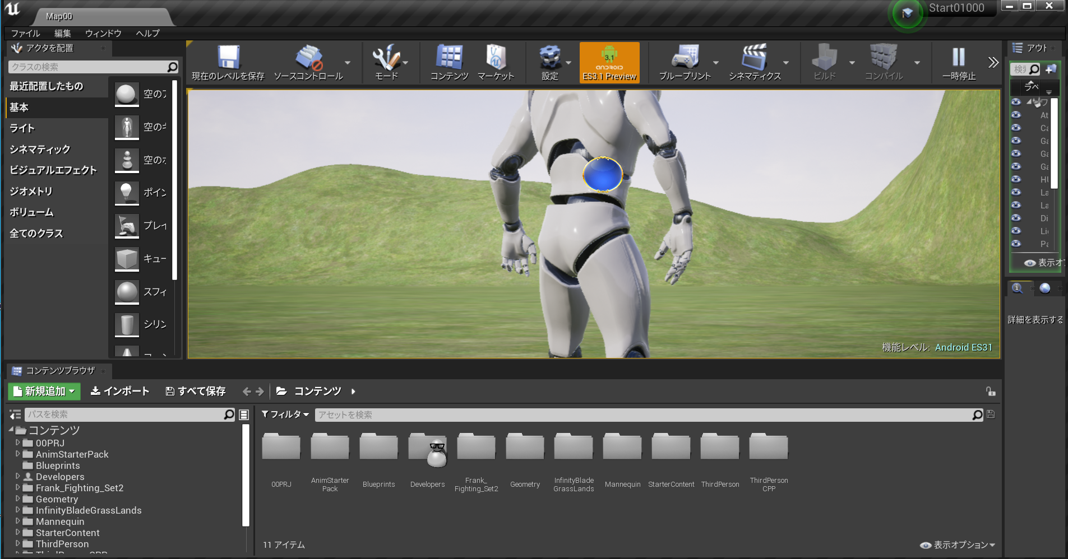1068x559 pixels.
Task: Focus the クラスの検索 search field
Action: click(x=93, y=67)
